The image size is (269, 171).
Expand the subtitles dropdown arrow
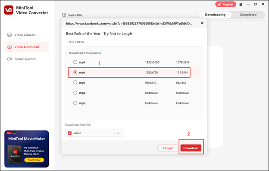point(119,133)
